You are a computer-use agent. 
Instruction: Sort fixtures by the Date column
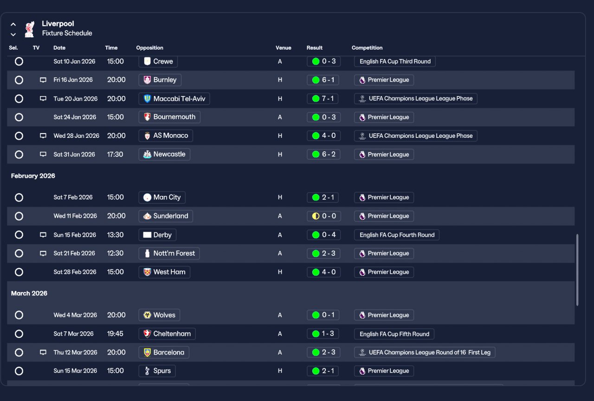click(x=59, y=48)
